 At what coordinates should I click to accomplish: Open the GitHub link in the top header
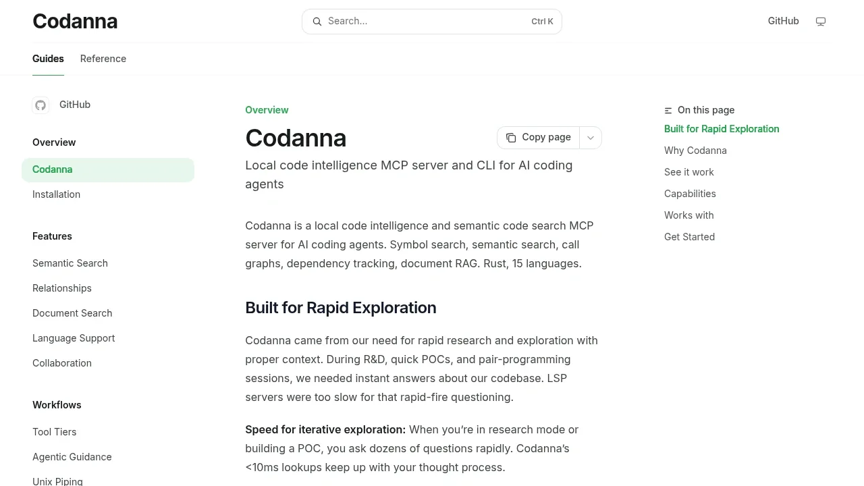783,21
